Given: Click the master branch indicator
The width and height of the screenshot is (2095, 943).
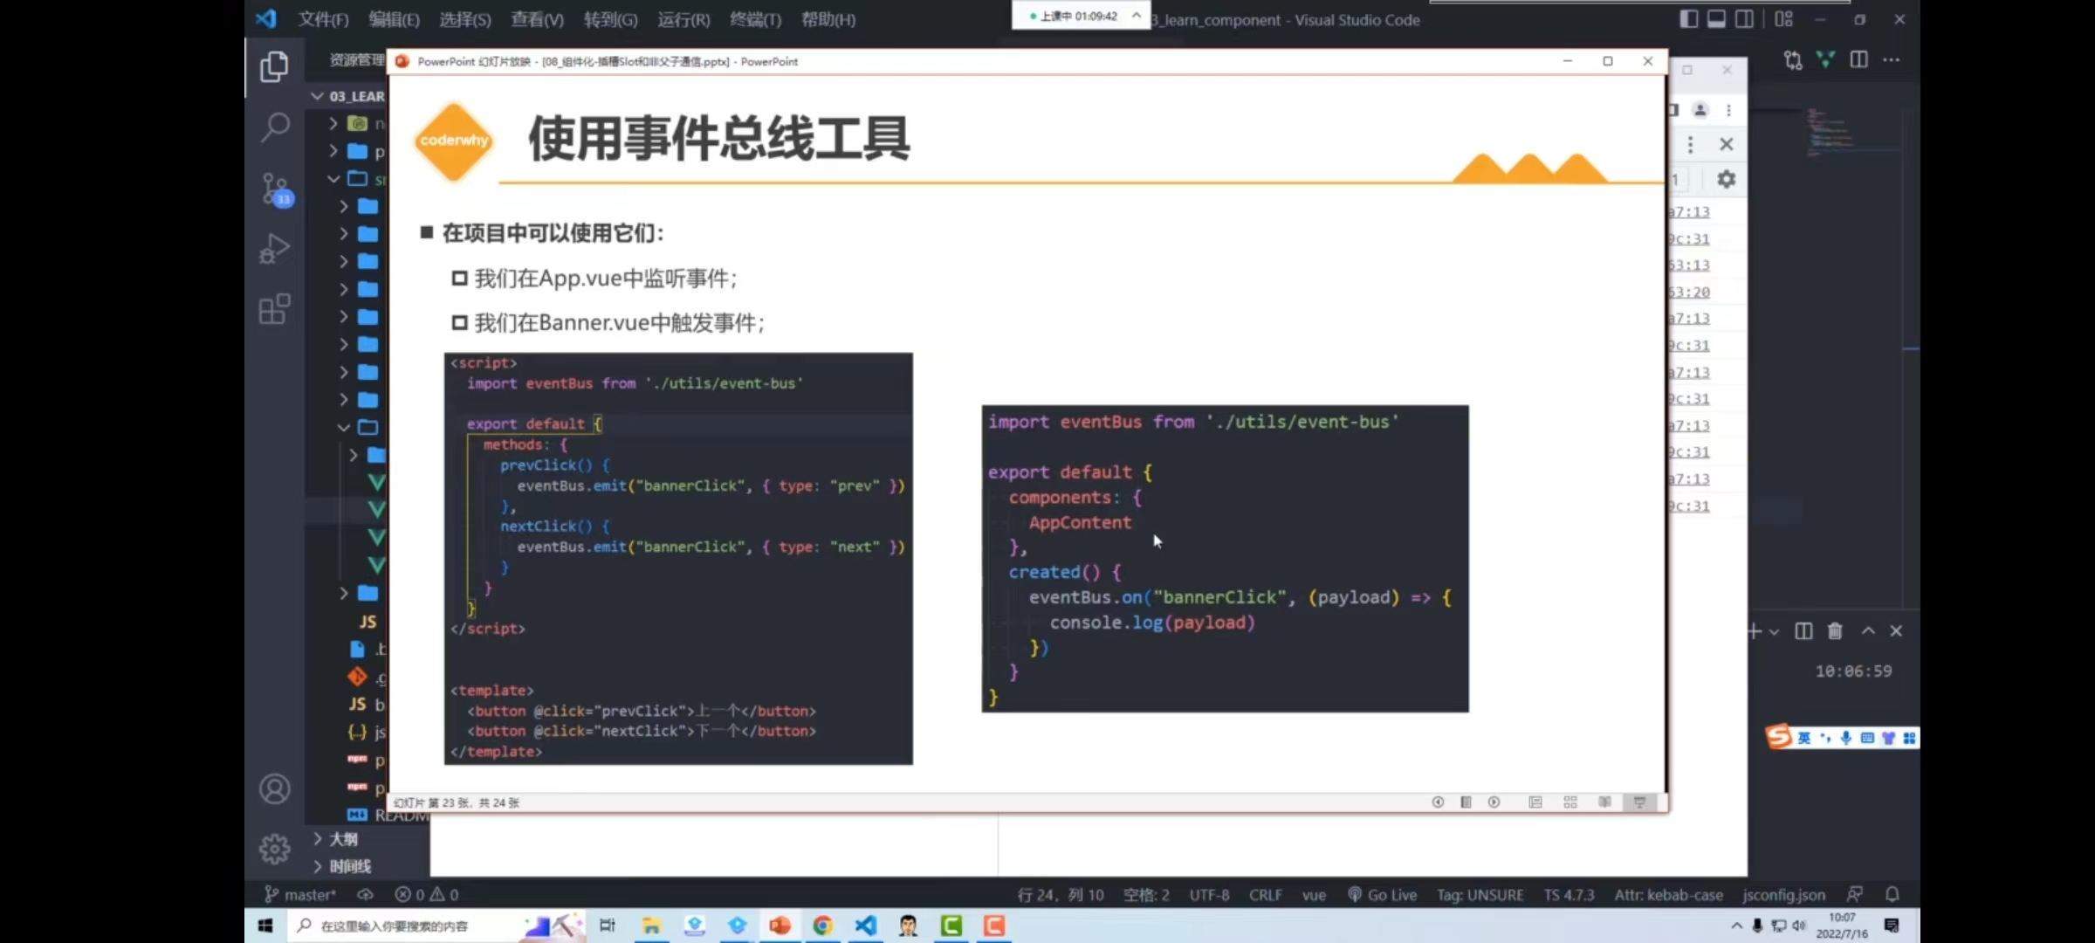Looking at the screenshot, I should point(299,894).
